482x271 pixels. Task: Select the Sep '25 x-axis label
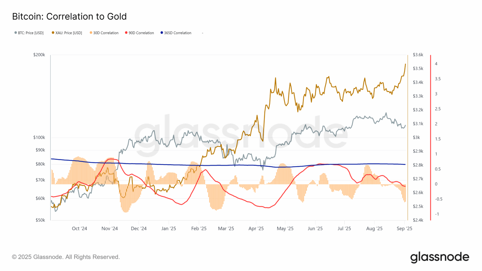[x=404, y=228]
